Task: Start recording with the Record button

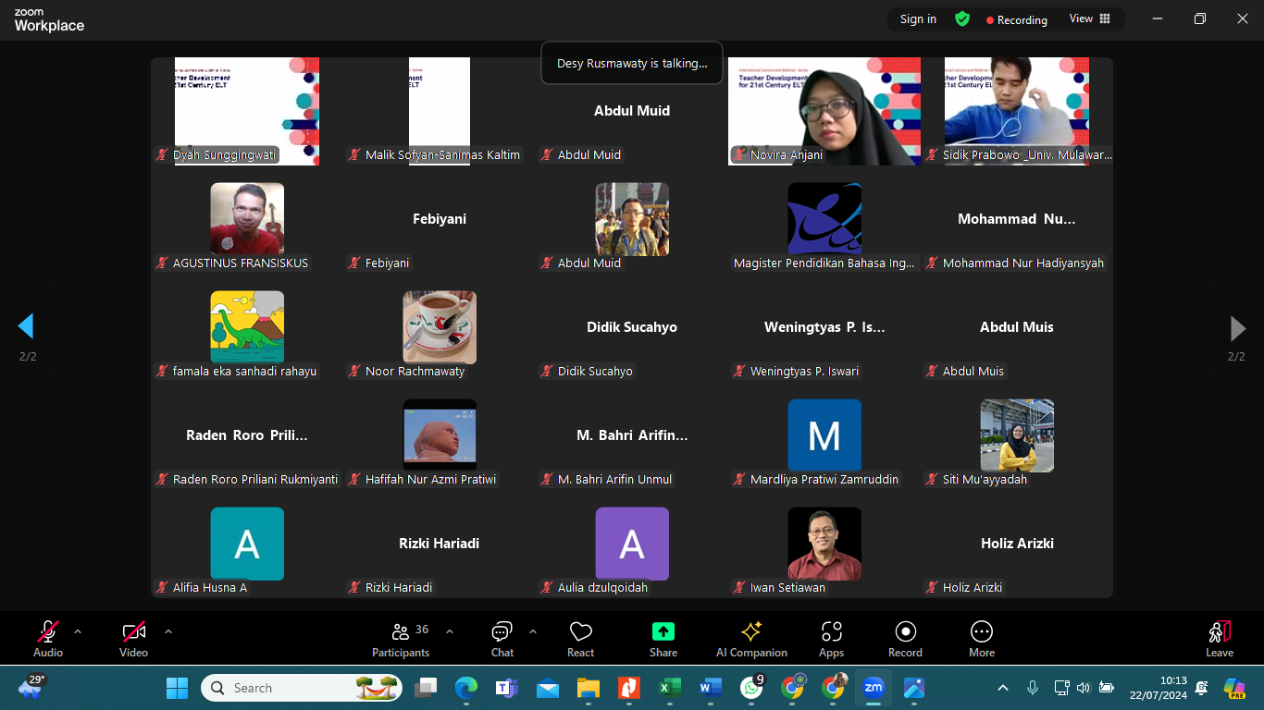Action: (x=905, y=639)
